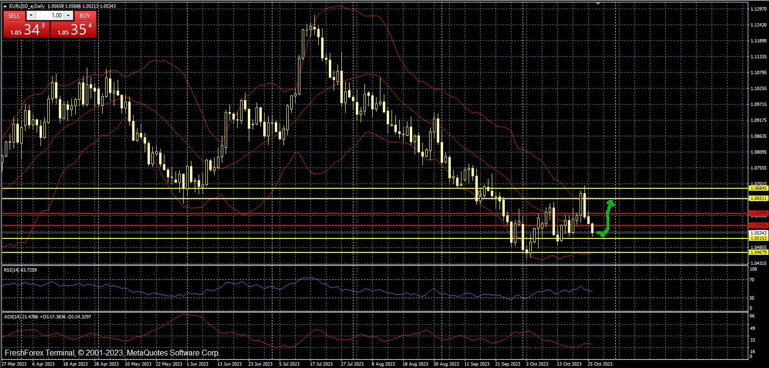Click the sell price 1.05 34 quote

coord(27,30)
